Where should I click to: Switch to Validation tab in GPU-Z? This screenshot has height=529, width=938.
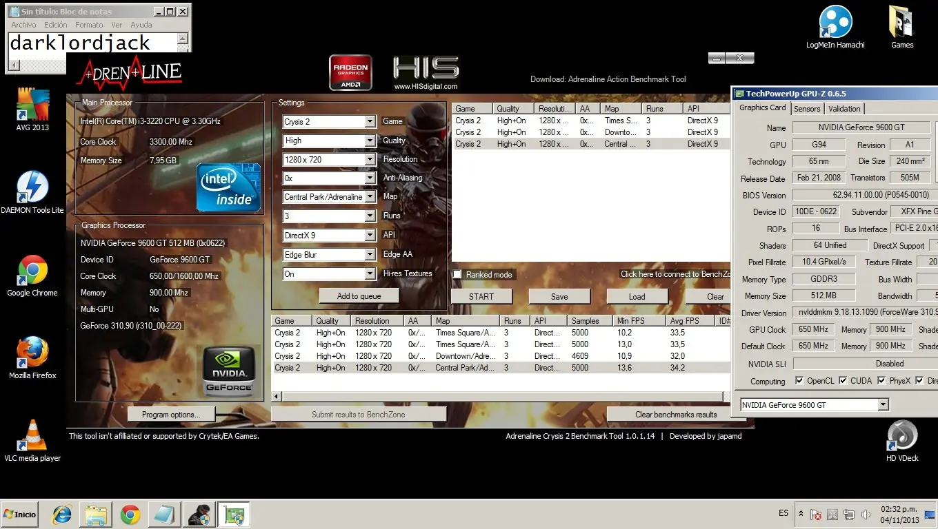844,109
